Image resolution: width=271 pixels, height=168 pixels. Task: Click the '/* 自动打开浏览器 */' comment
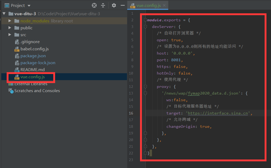[179, 33]
